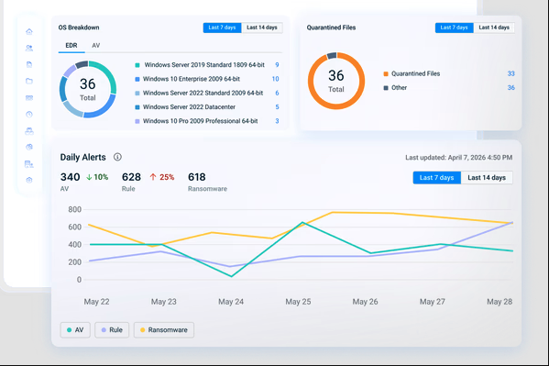
Task: Open the stacked boxes icon in the sidebar
Action: point(29,131)
